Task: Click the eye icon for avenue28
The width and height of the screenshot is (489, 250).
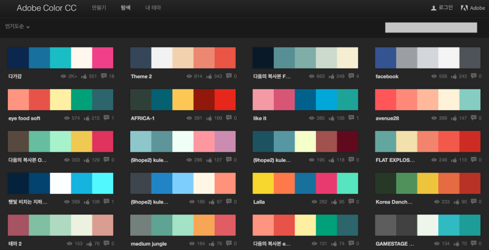Action: (x=434, y=118)
